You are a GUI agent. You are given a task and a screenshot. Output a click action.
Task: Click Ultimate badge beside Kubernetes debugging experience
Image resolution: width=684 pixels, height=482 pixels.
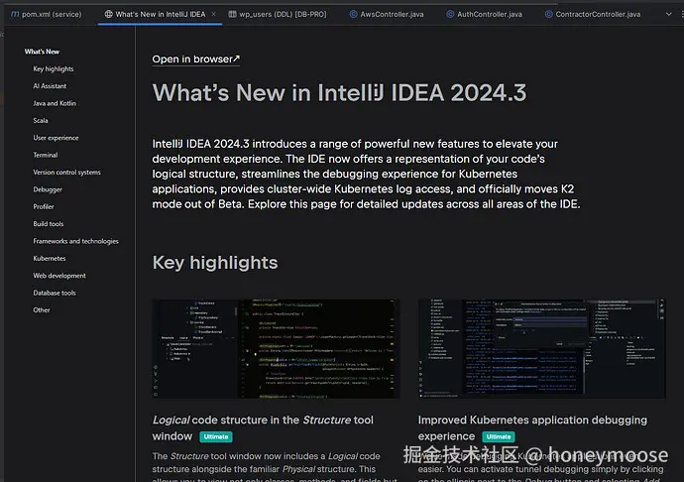coord(499,436)
